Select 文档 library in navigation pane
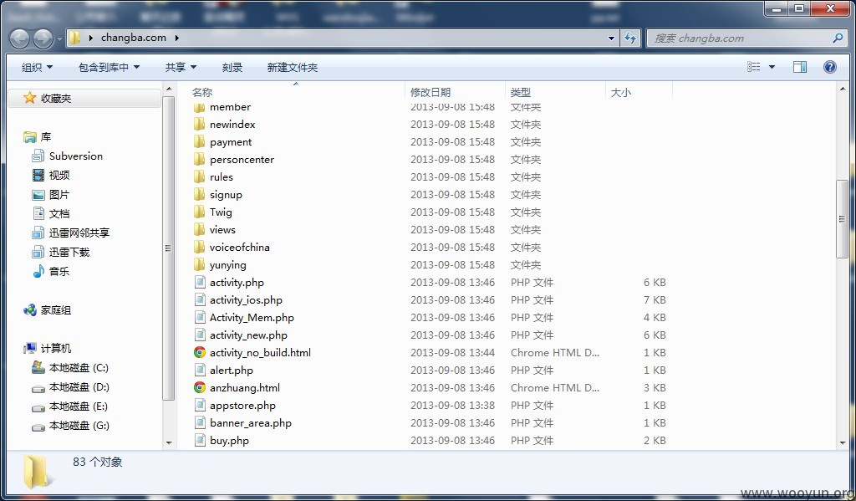 click(x=59, y=213)
